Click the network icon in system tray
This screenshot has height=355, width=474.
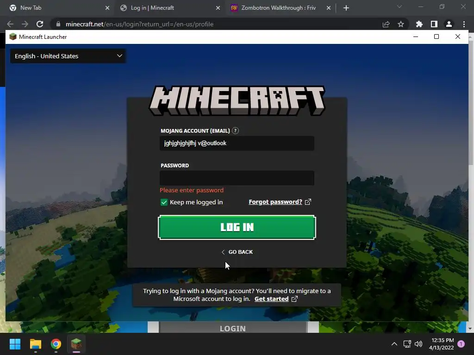pos(407,344)
